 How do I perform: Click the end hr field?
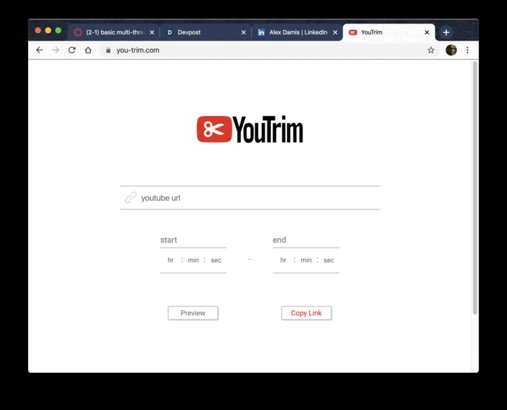tap(283, 260)
